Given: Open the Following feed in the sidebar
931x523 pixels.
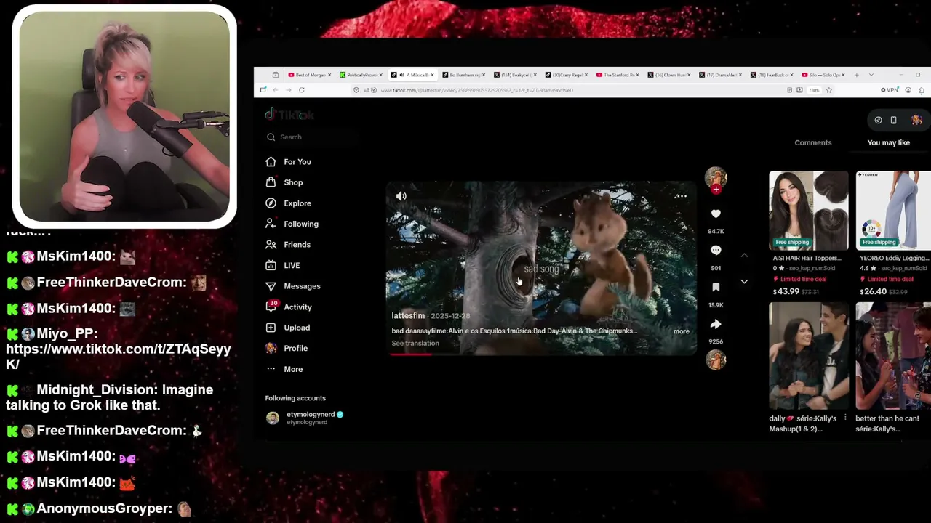Looking at the screenshot, I should tap(292, 224).
